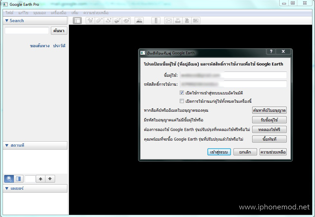Record a tour with the camera icon
This screenshot has width=315, height=217.
click(x=127, y=21)
